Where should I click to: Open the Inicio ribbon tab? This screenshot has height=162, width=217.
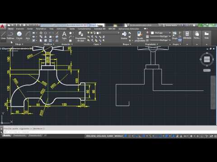tap(10, 29)
